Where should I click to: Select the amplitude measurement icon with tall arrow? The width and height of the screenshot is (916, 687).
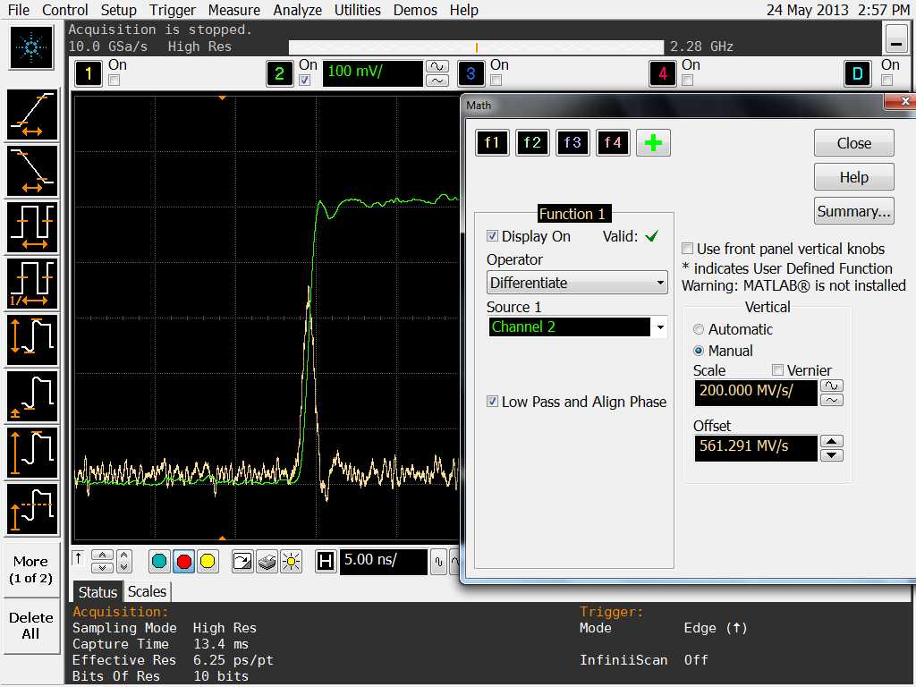[32, 453]
